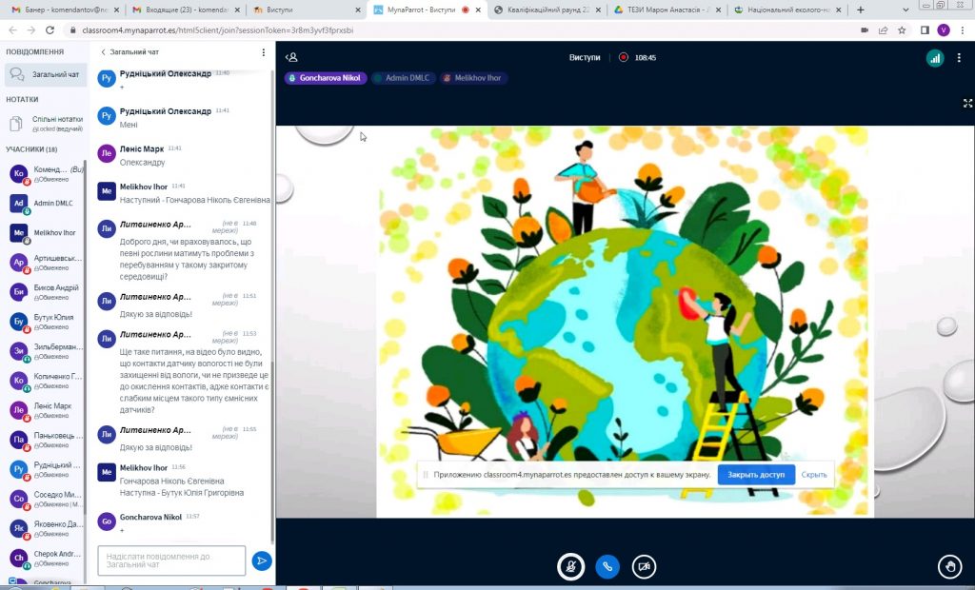Unmute the microphone button
This screenshot has height=590, width=975.
570,566
